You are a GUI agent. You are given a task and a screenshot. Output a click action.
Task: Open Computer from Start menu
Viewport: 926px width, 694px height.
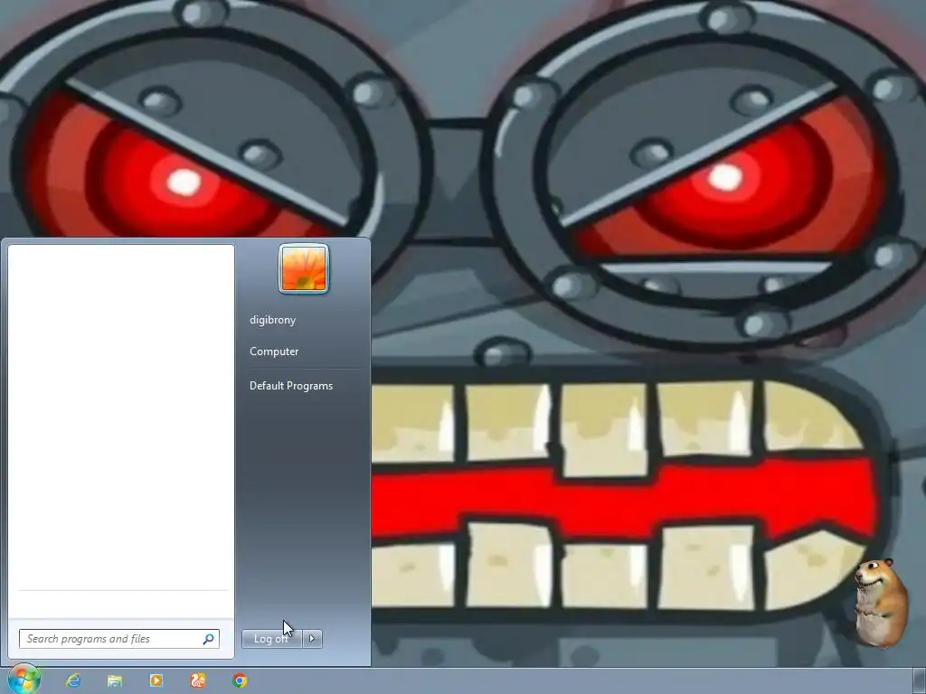tap(274, 352)
